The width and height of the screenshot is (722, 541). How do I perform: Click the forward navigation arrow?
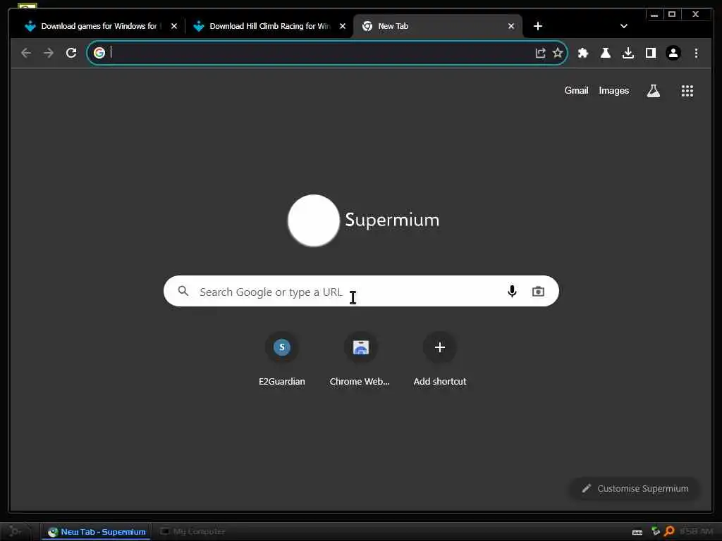49,53
